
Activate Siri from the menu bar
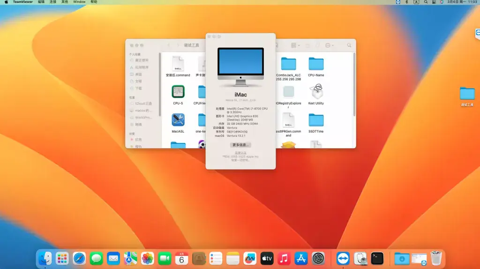(x=442, y=2)
